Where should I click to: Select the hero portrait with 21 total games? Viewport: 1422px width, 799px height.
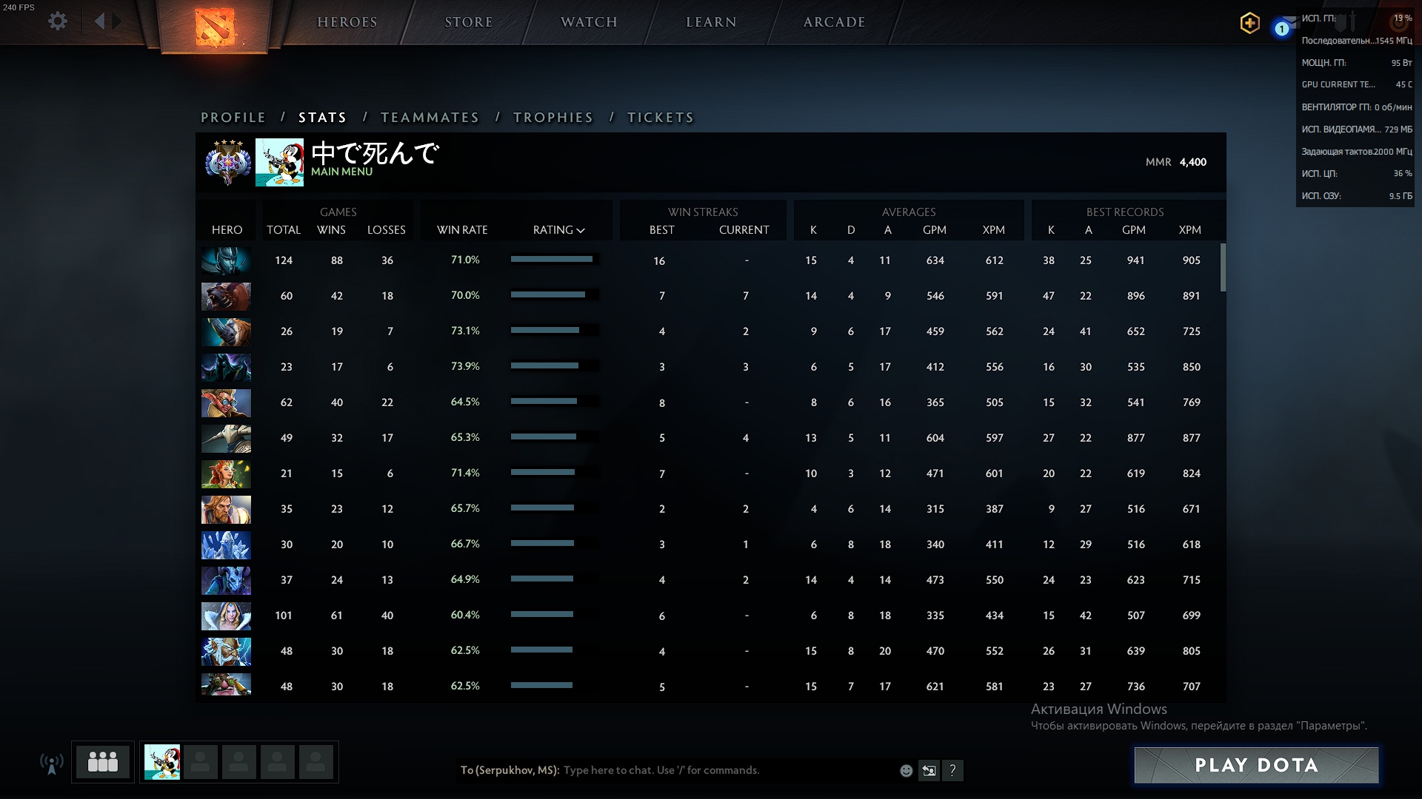(x=226, y=473)
